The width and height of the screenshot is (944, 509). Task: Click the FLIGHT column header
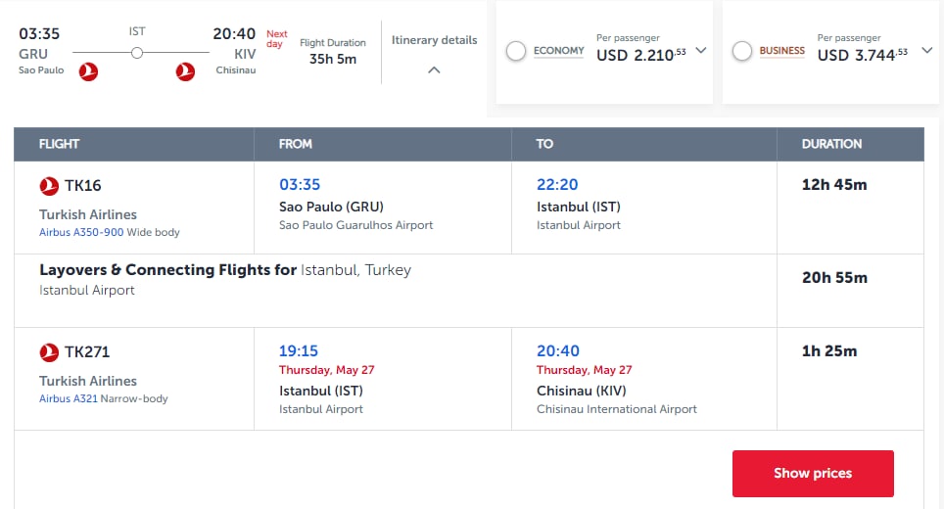pyautogui.click(x=59, y=144)
